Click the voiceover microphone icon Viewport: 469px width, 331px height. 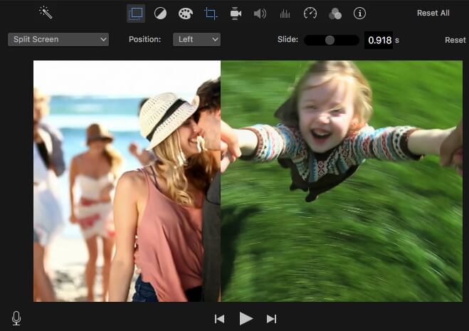pyautogui.click(x=16, y=318)
